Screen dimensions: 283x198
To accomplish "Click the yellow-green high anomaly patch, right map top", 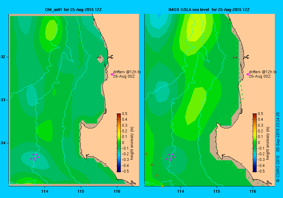I will (x=196, y=27).
